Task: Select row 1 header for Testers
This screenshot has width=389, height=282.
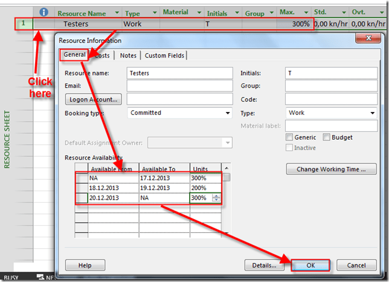Action: (x=24, y=24)
